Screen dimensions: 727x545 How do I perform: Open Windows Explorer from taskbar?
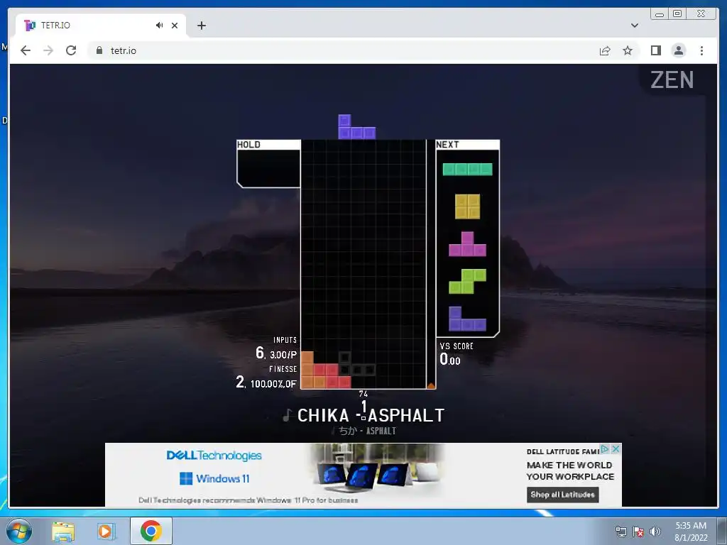[x=63, y=531]
